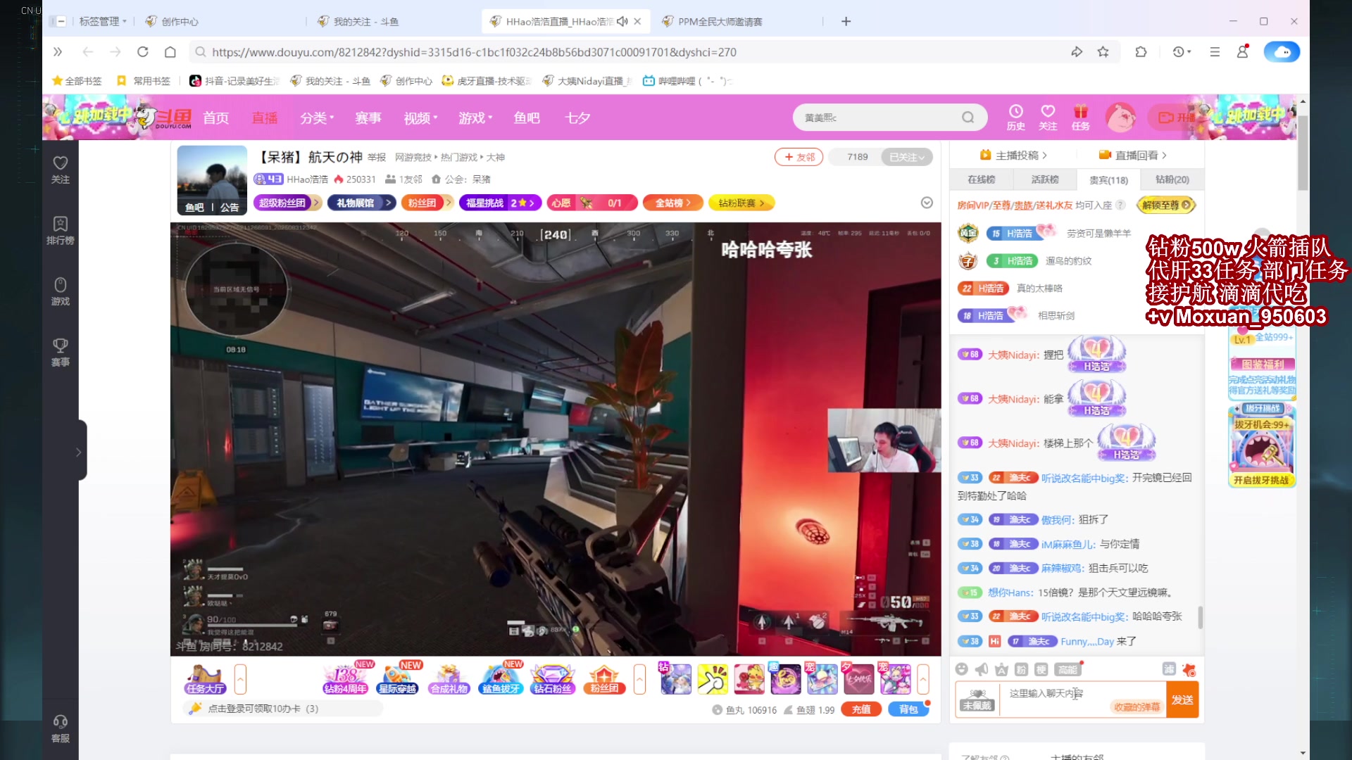Open 赛事 in the top navigation
This screenshot has height=760, width=1352.
point(368,118)
